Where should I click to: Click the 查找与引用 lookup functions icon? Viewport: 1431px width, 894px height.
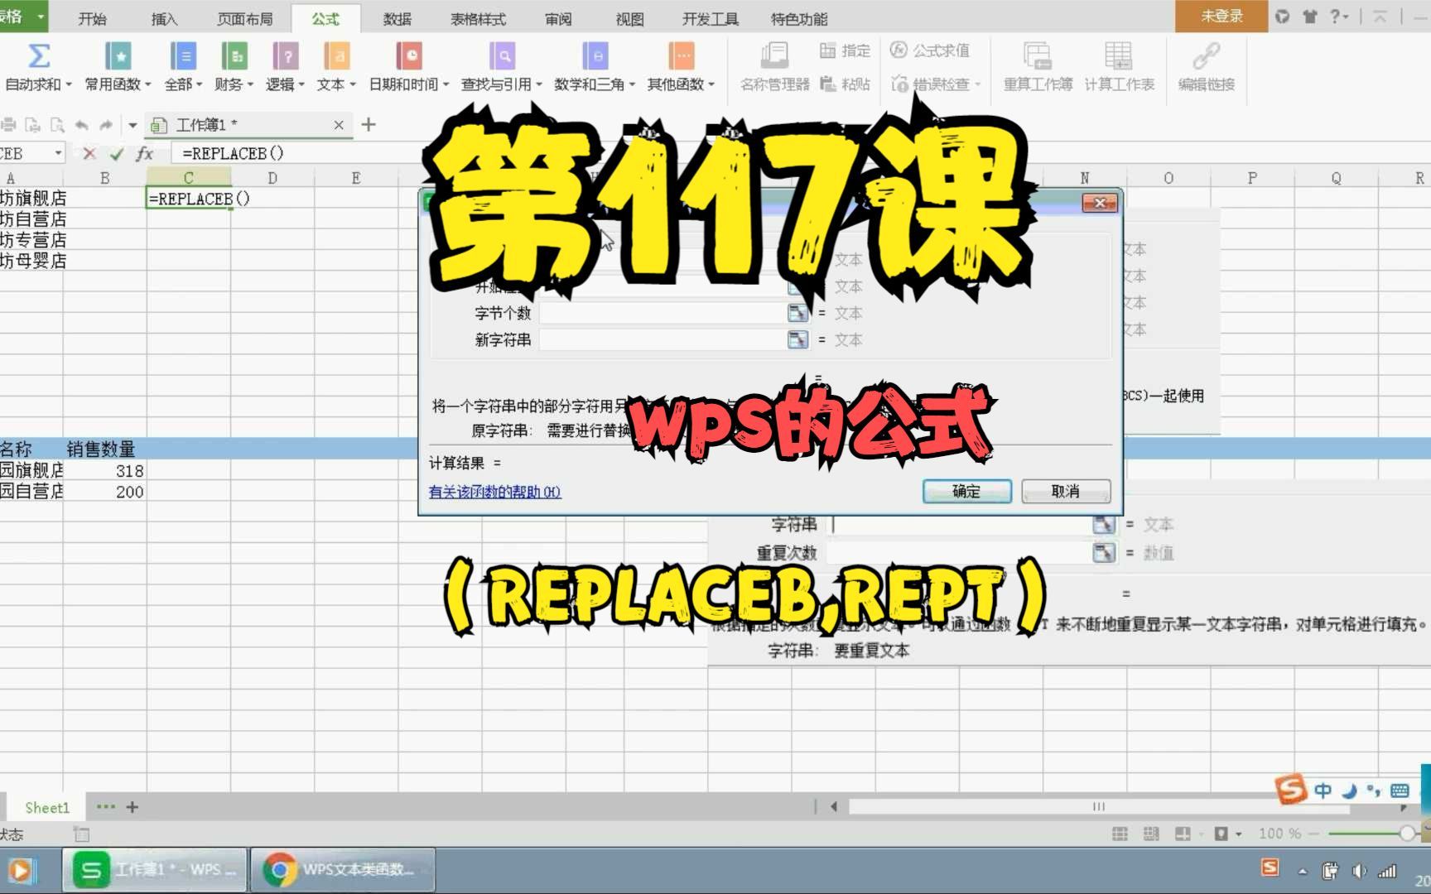(x=502, y=66)
